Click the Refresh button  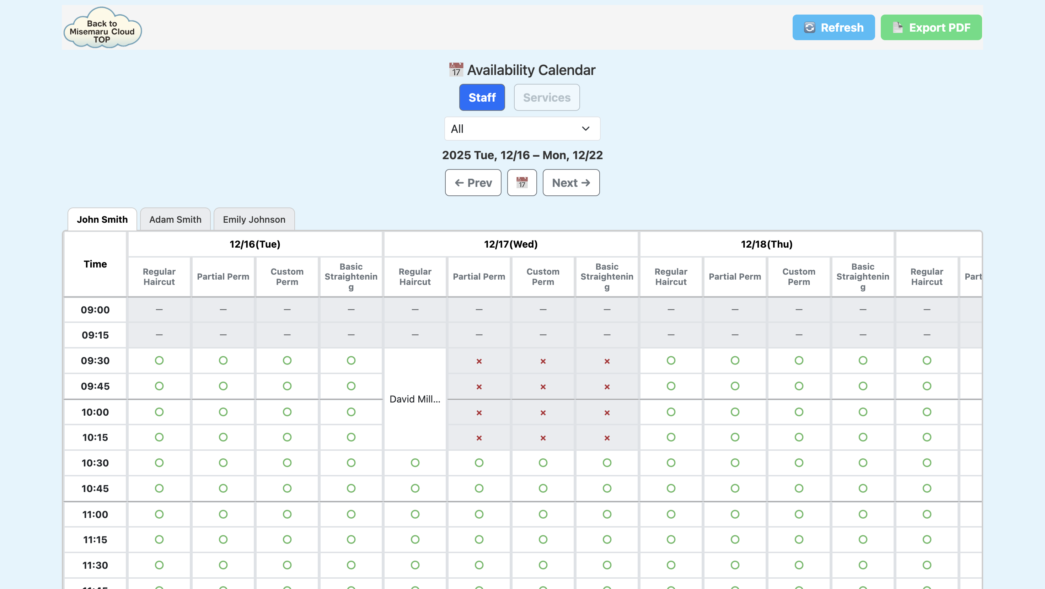[833, 28]
